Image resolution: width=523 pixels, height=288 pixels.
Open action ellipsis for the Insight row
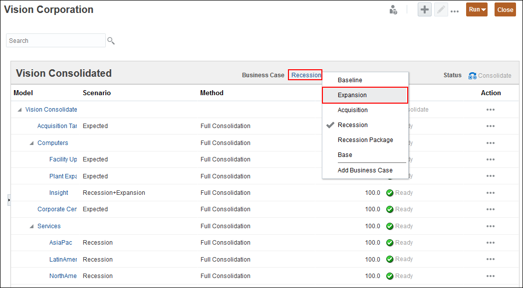[x=490, y=193]
